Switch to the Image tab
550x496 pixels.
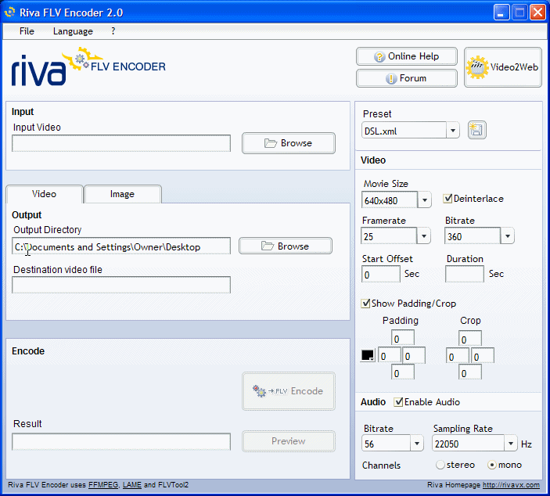click(122, 194)
